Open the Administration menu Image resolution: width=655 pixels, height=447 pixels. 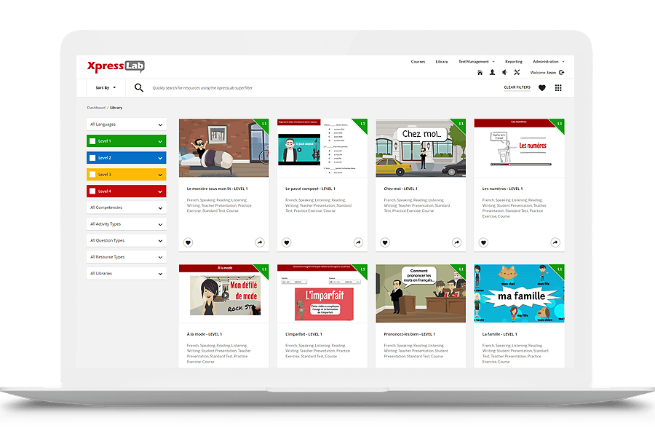[548, 62]
